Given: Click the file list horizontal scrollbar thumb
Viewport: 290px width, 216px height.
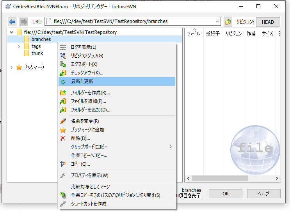Looking at the screenshot, I should [220, 178].
